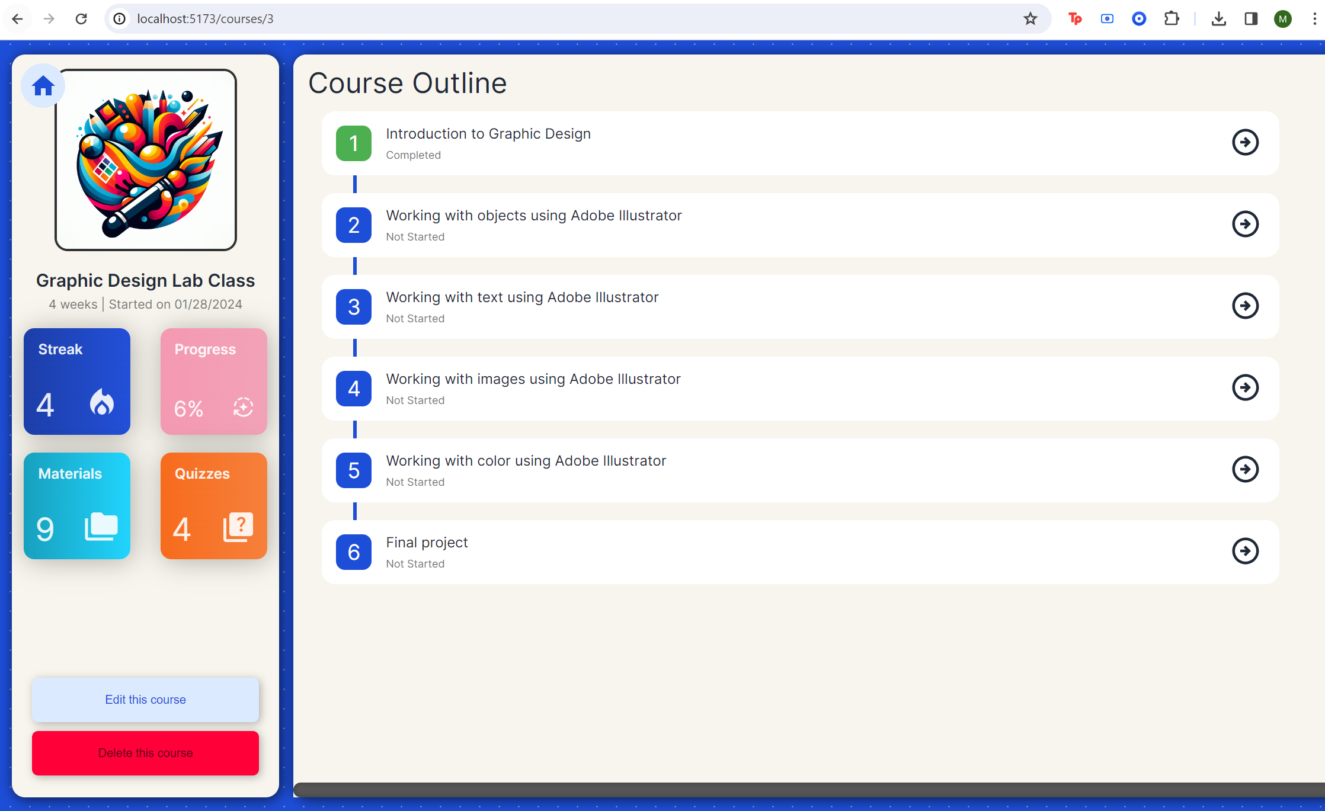Screen dimensions: 1325x811
Task: Open the Introduction to Graphic Design arrow
Action: [x=1245, y=142]
